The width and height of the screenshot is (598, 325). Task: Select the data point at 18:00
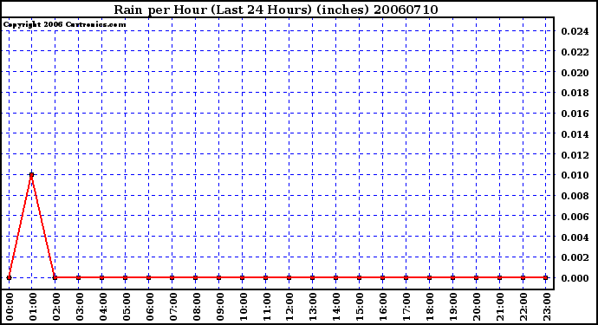click(429, 277)
